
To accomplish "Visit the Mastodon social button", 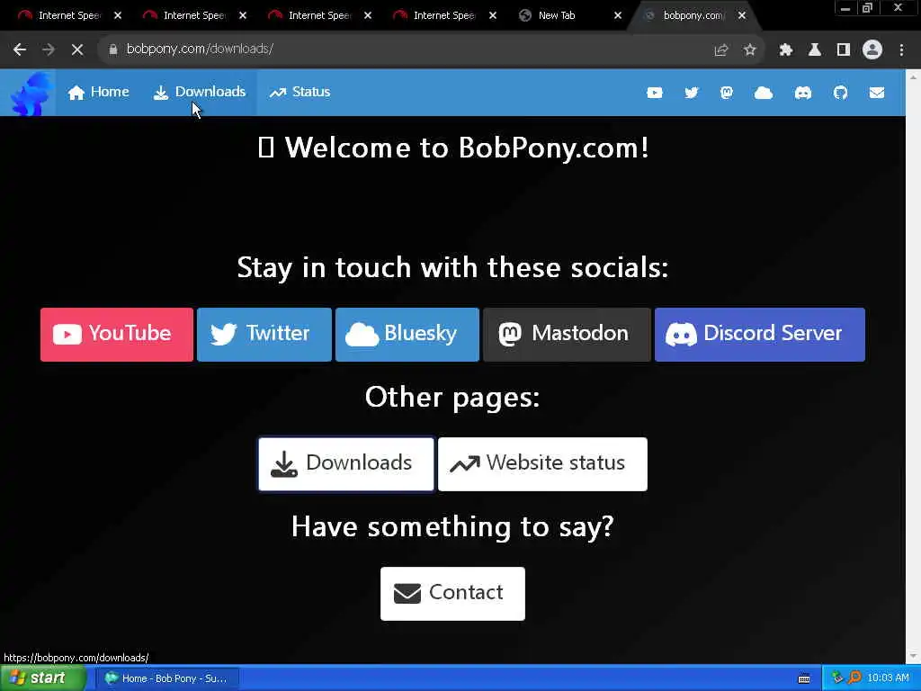I will (567, 335).
